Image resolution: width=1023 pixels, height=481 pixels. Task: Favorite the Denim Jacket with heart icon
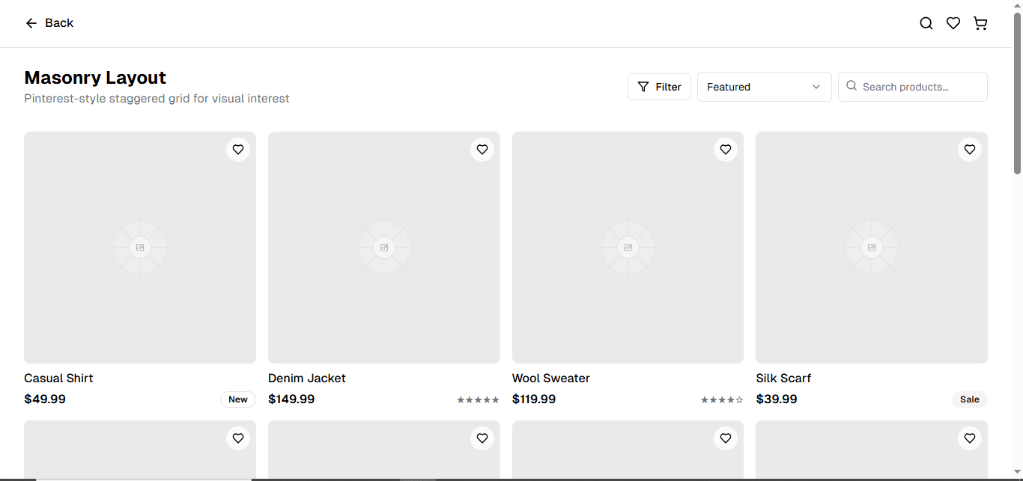point(482,150)
